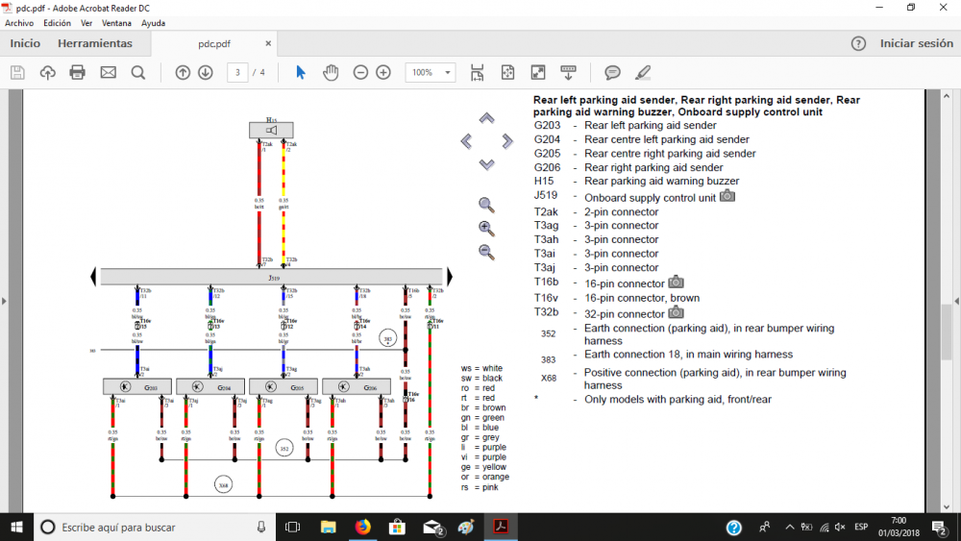Open Task View from taskbar

[x=292, y=527]
